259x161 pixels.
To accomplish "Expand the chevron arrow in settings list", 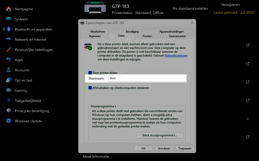I will coord(247,119).
